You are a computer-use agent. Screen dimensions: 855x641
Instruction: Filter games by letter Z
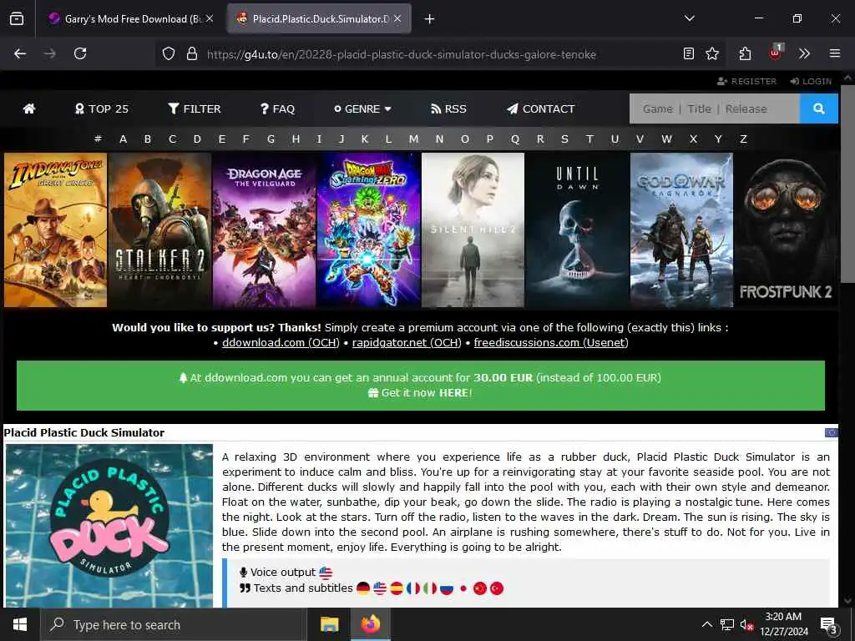743,139
